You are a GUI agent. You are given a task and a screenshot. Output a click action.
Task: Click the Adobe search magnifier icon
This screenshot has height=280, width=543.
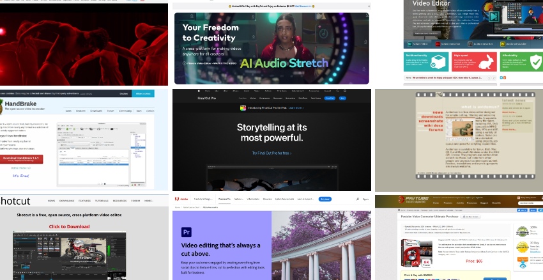tap(358, 199)
